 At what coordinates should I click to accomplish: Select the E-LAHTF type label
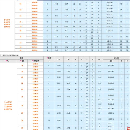[x=7, y=20]
